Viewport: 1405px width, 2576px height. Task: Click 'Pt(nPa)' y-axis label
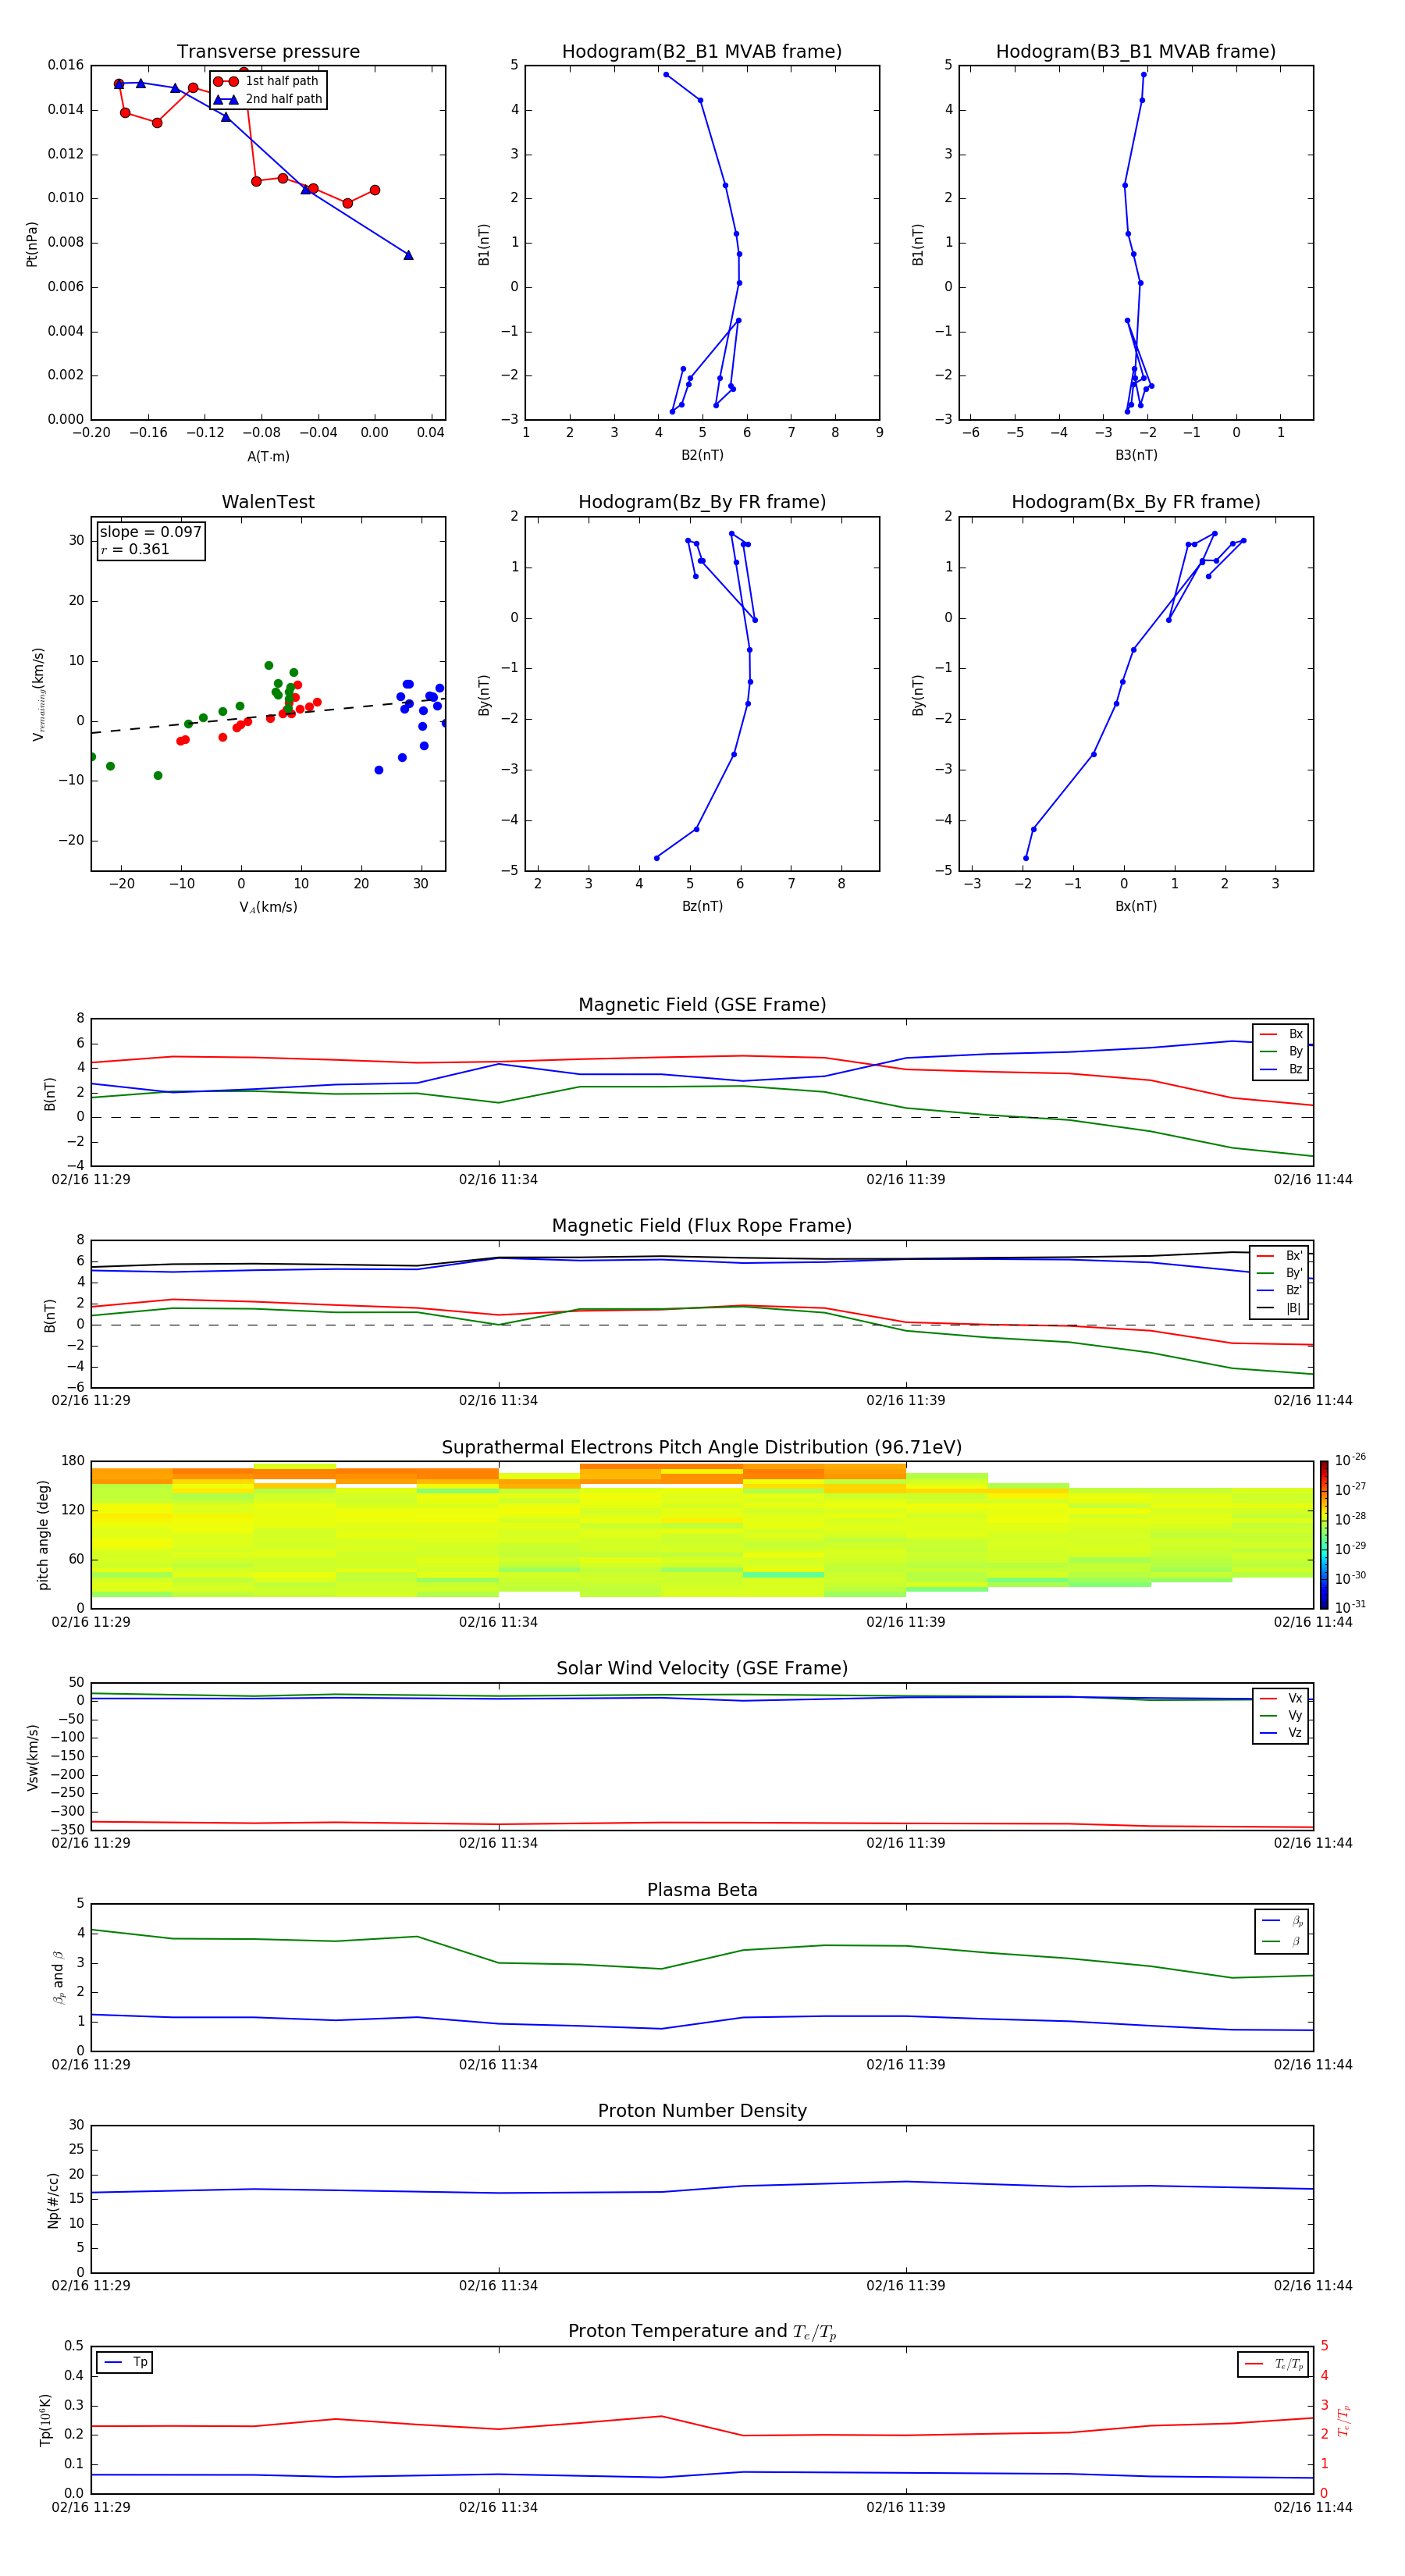[x=32, y=244]
